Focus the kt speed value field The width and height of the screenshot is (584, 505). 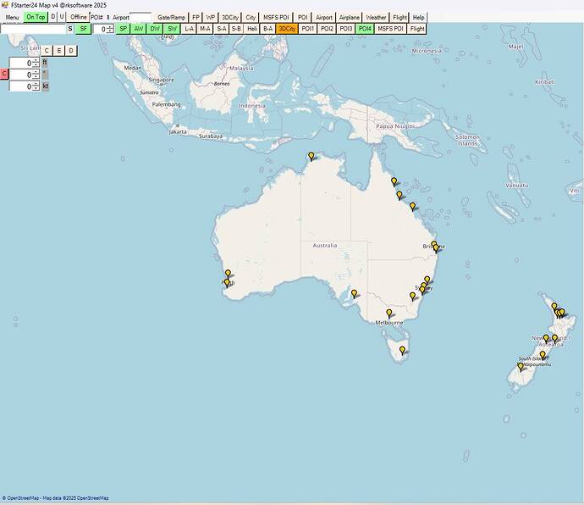21,86
